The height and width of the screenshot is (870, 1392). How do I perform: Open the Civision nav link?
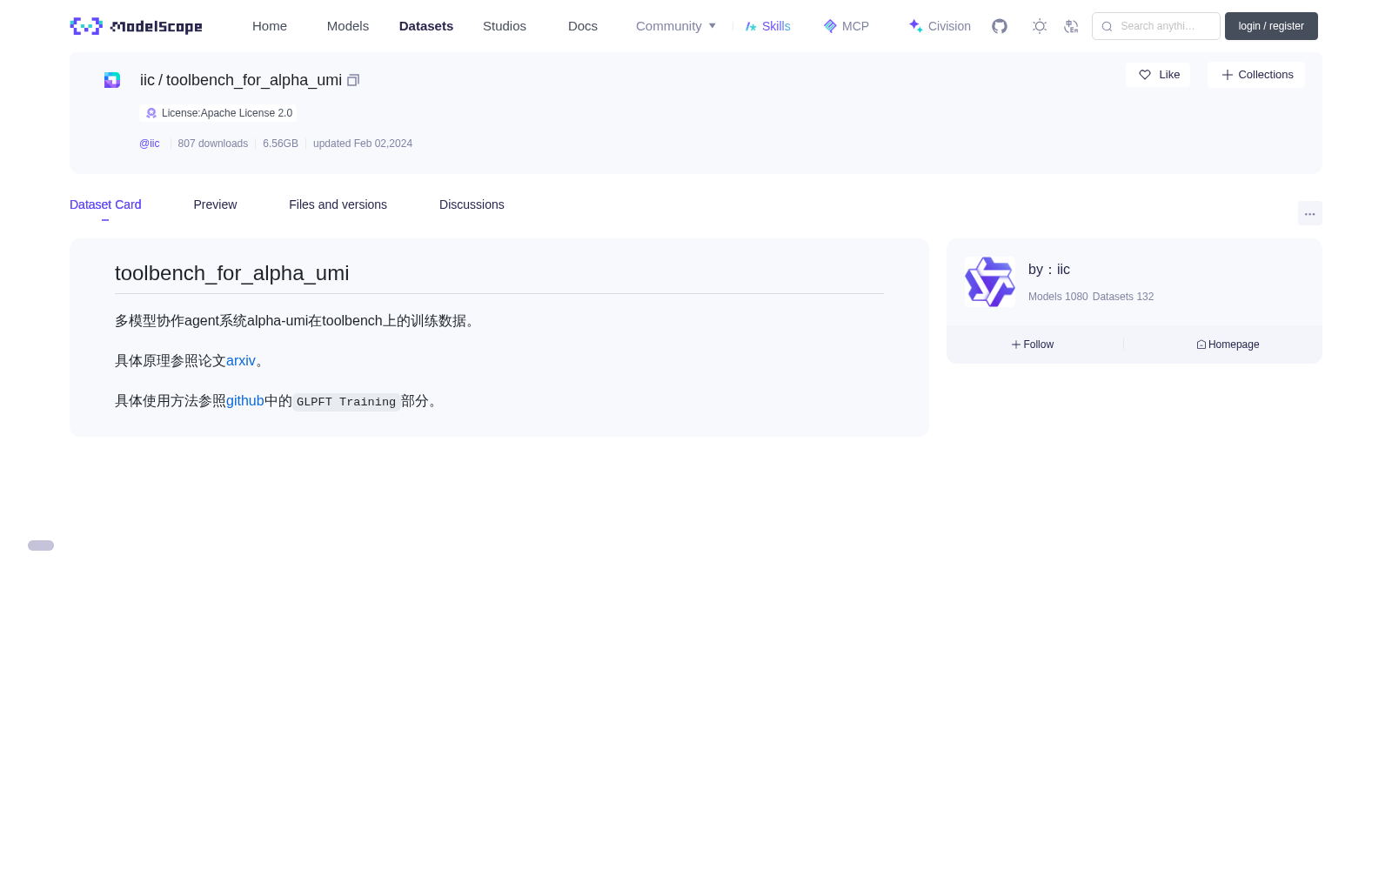(x=940, y=26)
